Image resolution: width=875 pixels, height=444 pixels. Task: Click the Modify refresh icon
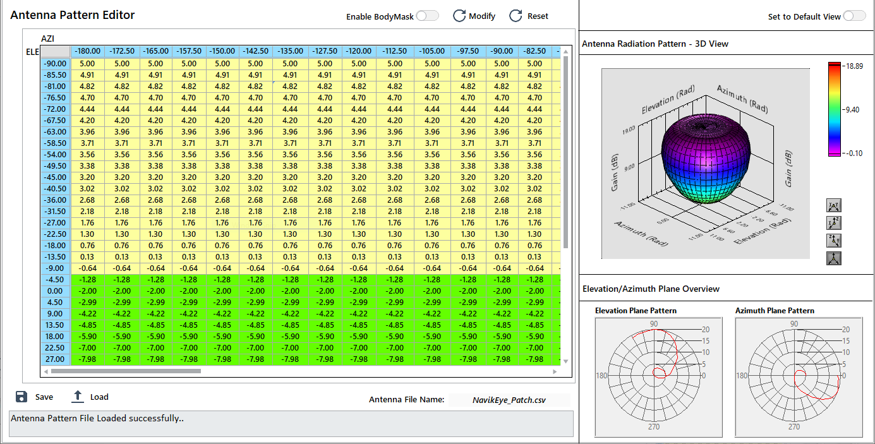click(x=459, y=16)
